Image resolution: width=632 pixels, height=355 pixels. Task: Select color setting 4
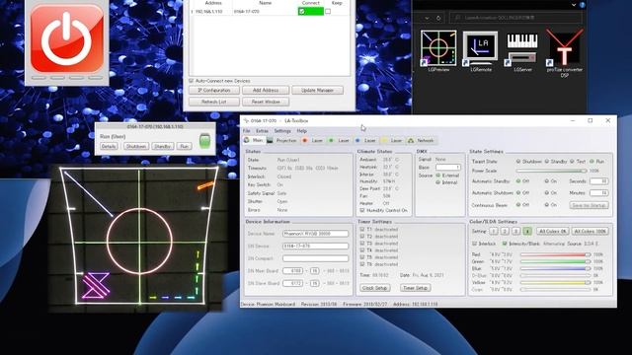pyautogui.click(x=527, y=232)
